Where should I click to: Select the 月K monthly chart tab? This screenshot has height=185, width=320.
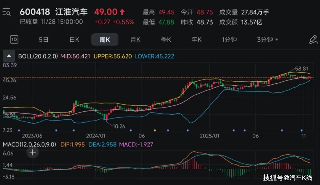(135, 40)
